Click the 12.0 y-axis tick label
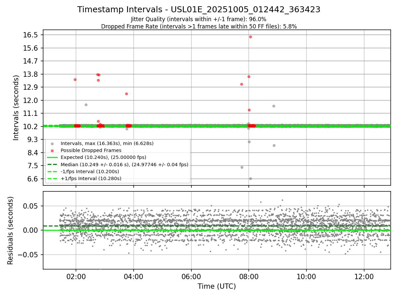398x298 pixels. 31,100
